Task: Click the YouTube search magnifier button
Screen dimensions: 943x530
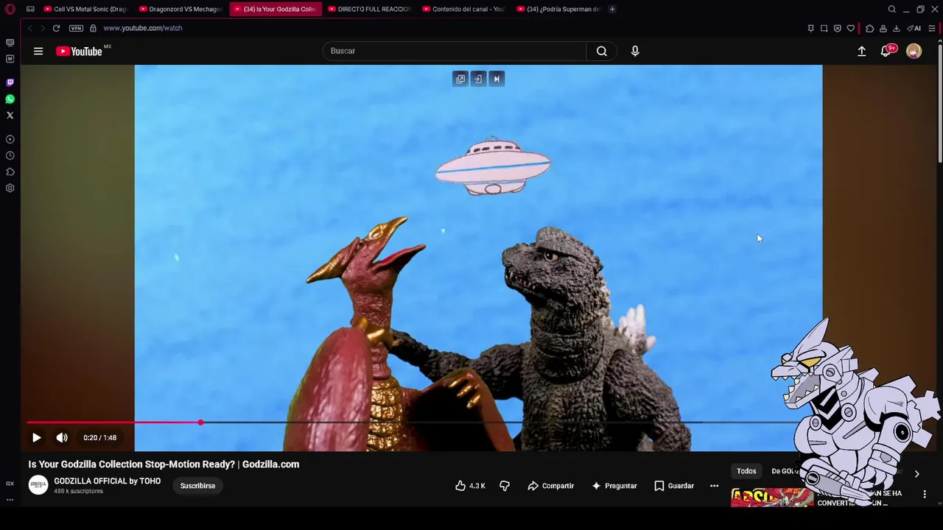Action: point(602,51)
